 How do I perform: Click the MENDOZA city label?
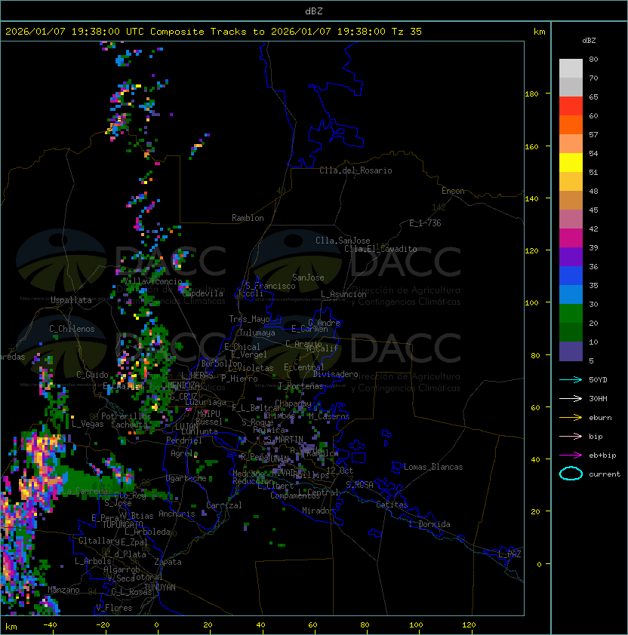coord(183,385)
